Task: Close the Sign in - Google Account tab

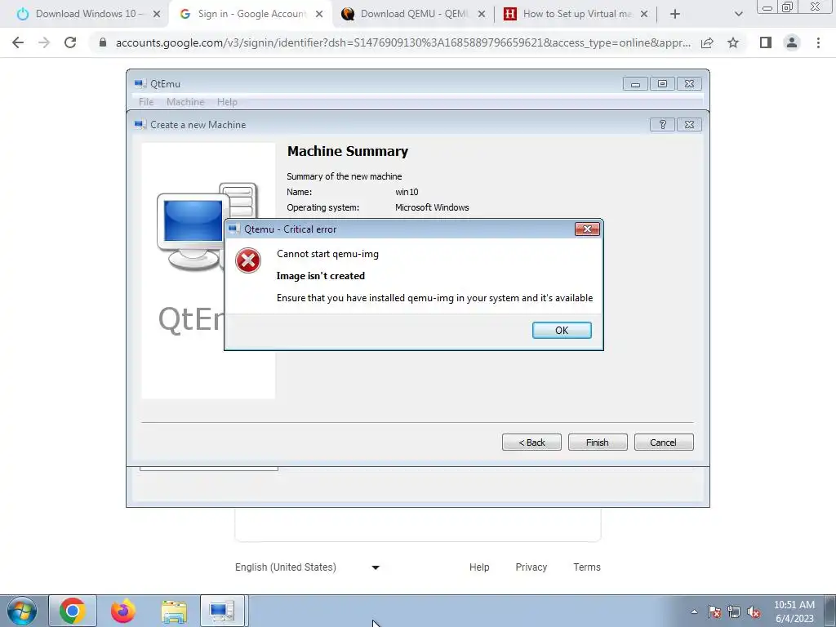Action: 319,14
